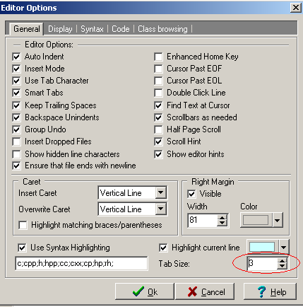Switch to the General tab
303x307 pixels.
(x=26, y=29)
